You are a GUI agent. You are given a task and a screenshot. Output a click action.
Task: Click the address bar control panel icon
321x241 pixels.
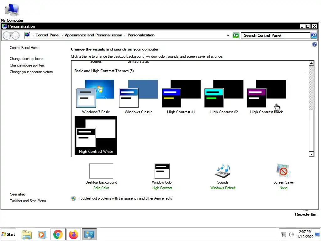click(x=28, y=35)
